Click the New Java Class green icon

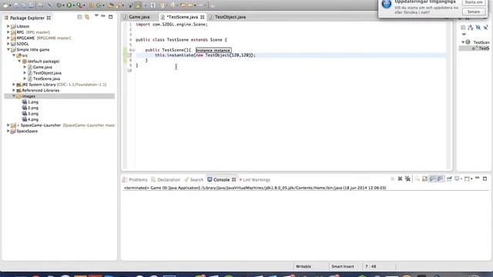[99, 5]
